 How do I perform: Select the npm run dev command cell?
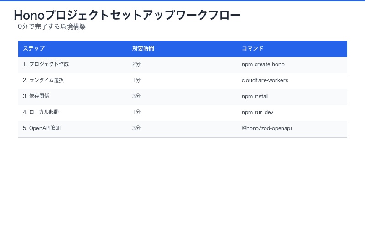coord(258,113)
